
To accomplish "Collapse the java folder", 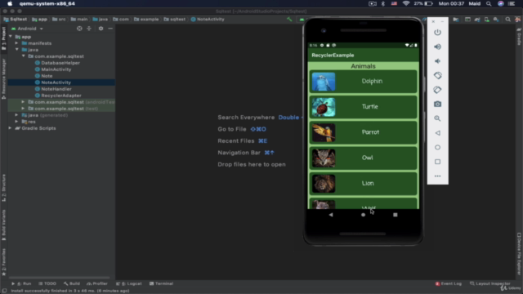I will pos(16,49).
